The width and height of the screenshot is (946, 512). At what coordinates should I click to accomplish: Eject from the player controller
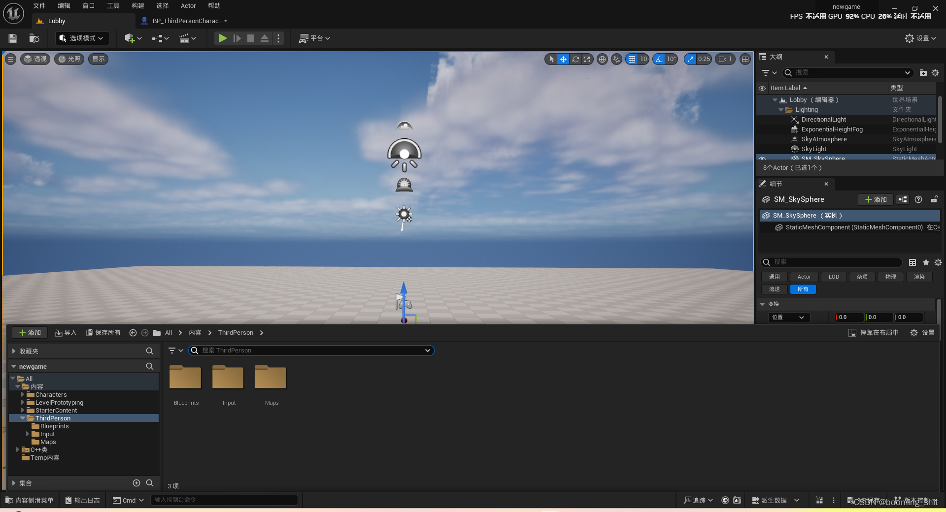pyautogui.click(x=265, y=38)
